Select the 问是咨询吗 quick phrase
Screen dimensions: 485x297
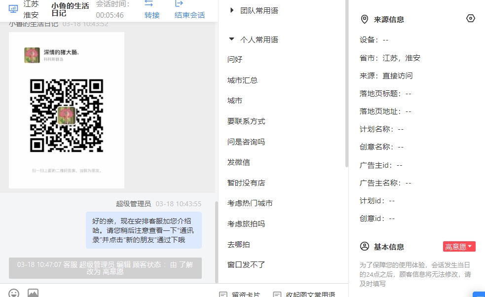246,142
